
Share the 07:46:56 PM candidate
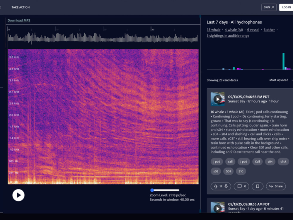coord(276,186)
